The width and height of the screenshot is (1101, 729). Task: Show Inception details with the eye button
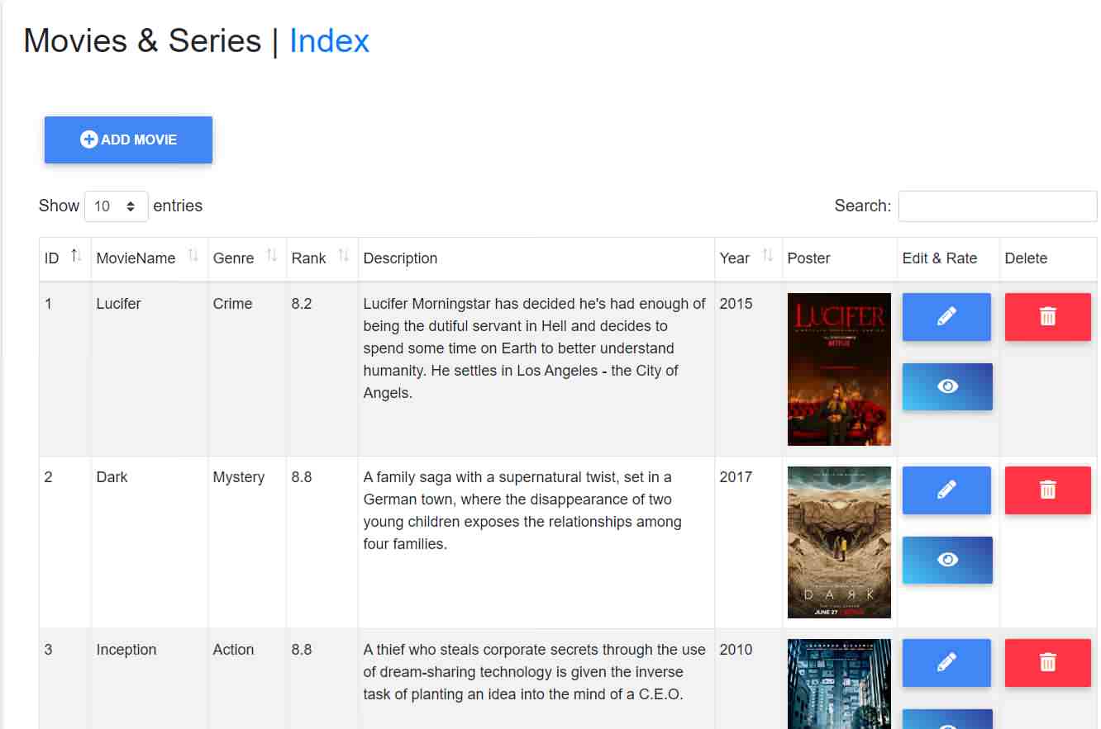(x=946, y=720)
